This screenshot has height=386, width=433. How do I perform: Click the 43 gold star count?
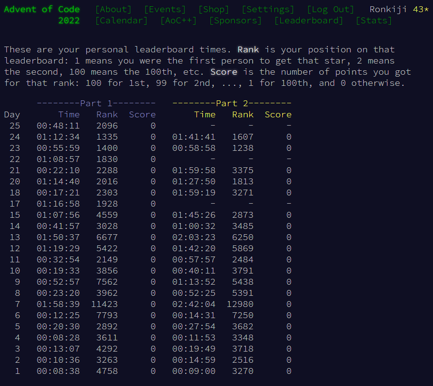421,9
